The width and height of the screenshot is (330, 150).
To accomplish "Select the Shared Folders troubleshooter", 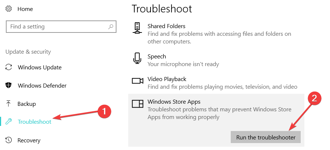I will pyautogui.click(x=167, y=26).
